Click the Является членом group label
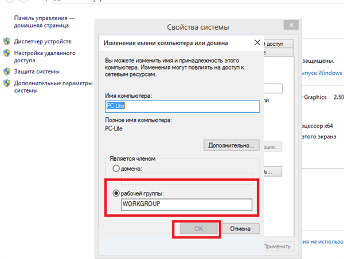Image resolution: width=344 pixels, height=259 pixels. pyautogui.click(x=132, y=158)
